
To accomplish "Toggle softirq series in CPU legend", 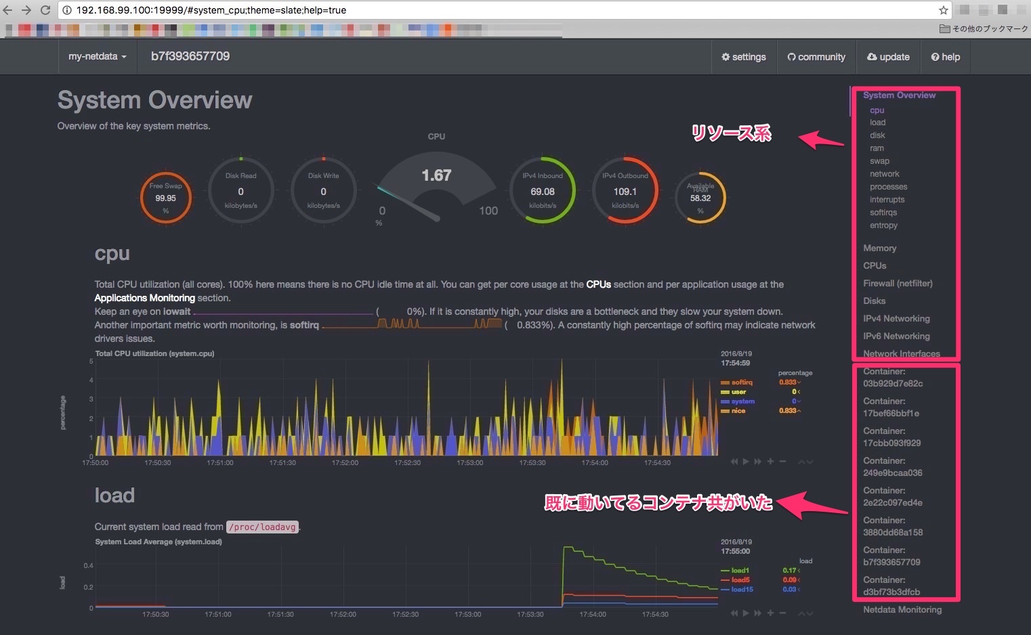I will point(741,382).
